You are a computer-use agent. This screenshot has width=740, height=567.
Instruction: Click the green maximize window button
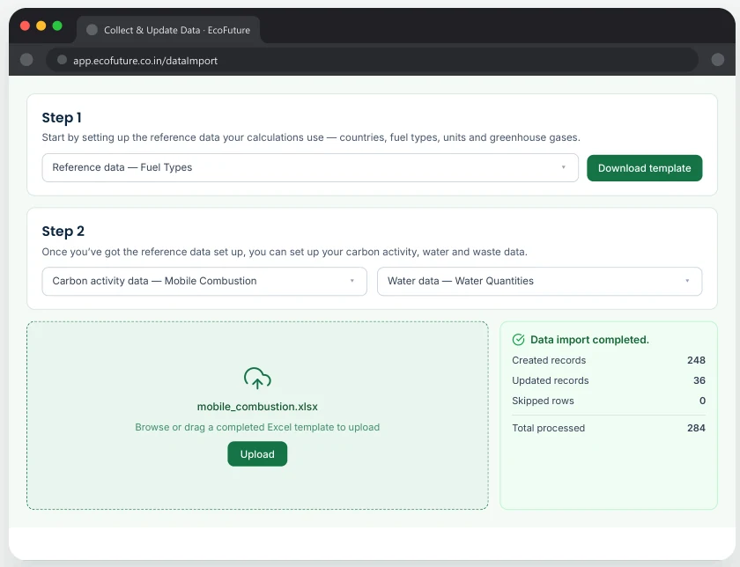pyautogui.click(x=57, y=26)
